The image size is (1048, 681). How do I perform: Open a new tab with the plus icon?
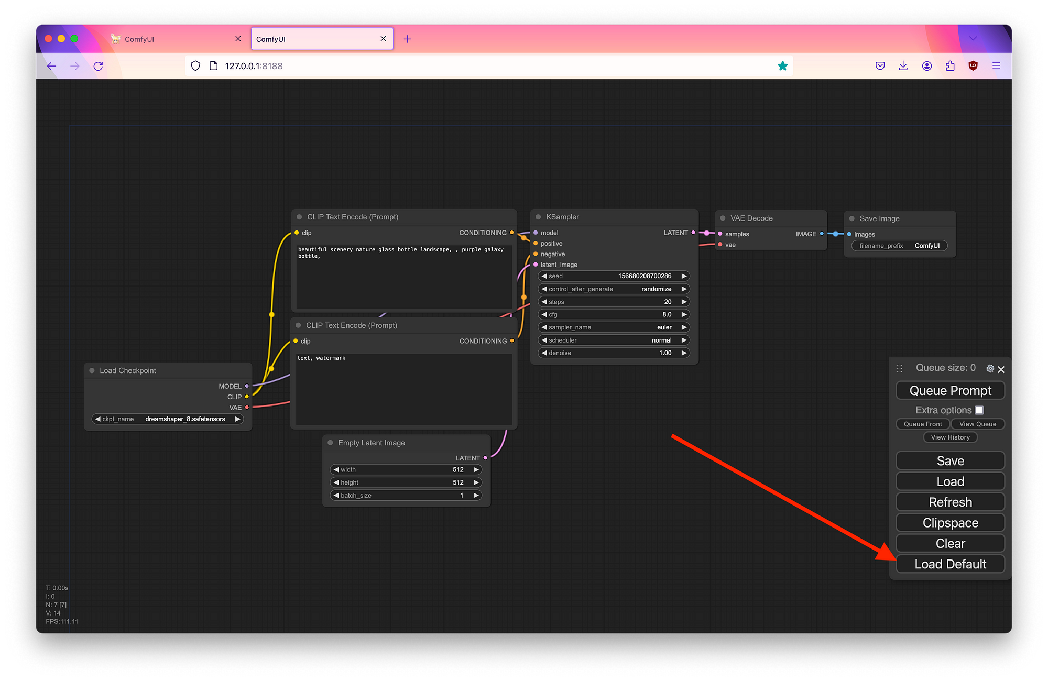pyautogui.click(x=408, y=39)
